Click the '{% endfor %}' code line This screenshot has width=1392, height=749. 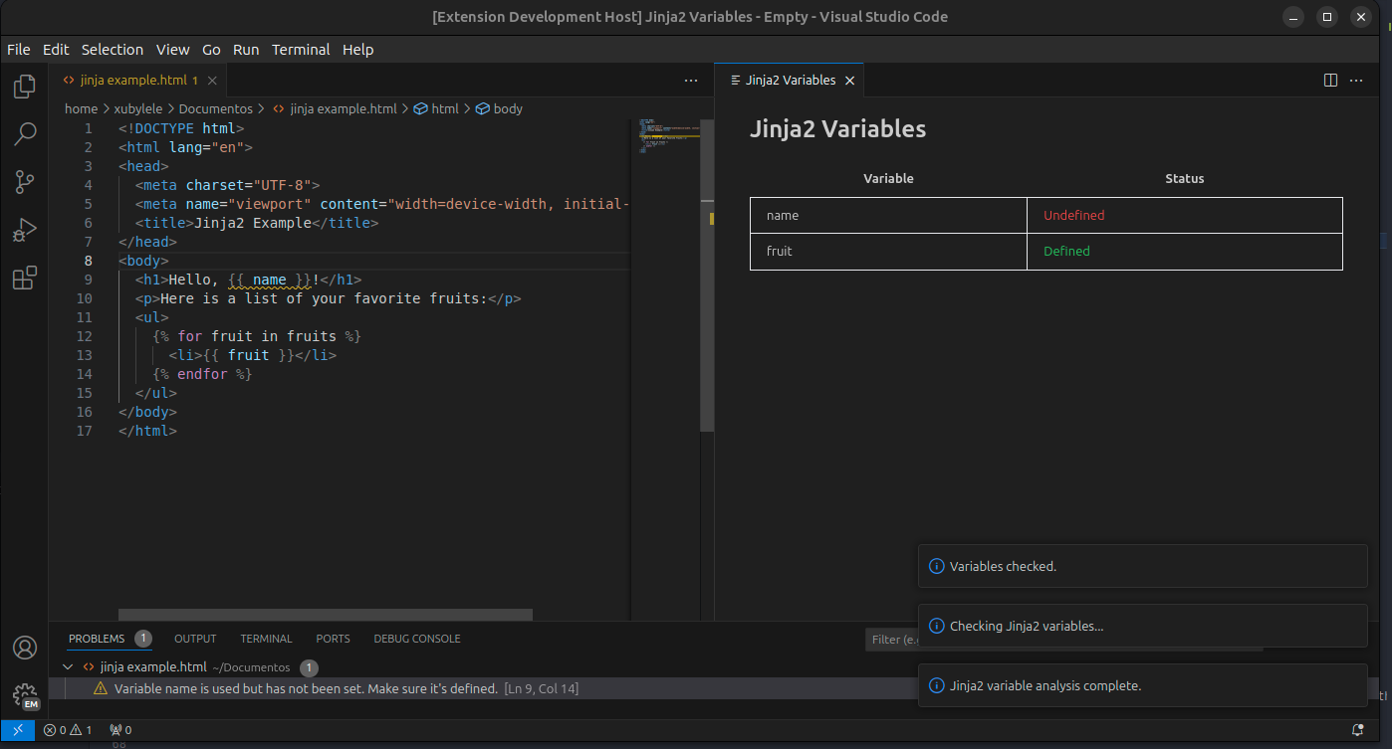202,374
